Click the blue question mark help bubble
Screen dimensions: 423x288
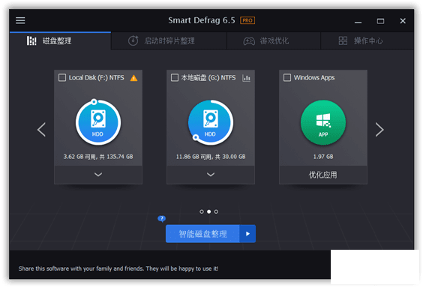coord(161,218)
